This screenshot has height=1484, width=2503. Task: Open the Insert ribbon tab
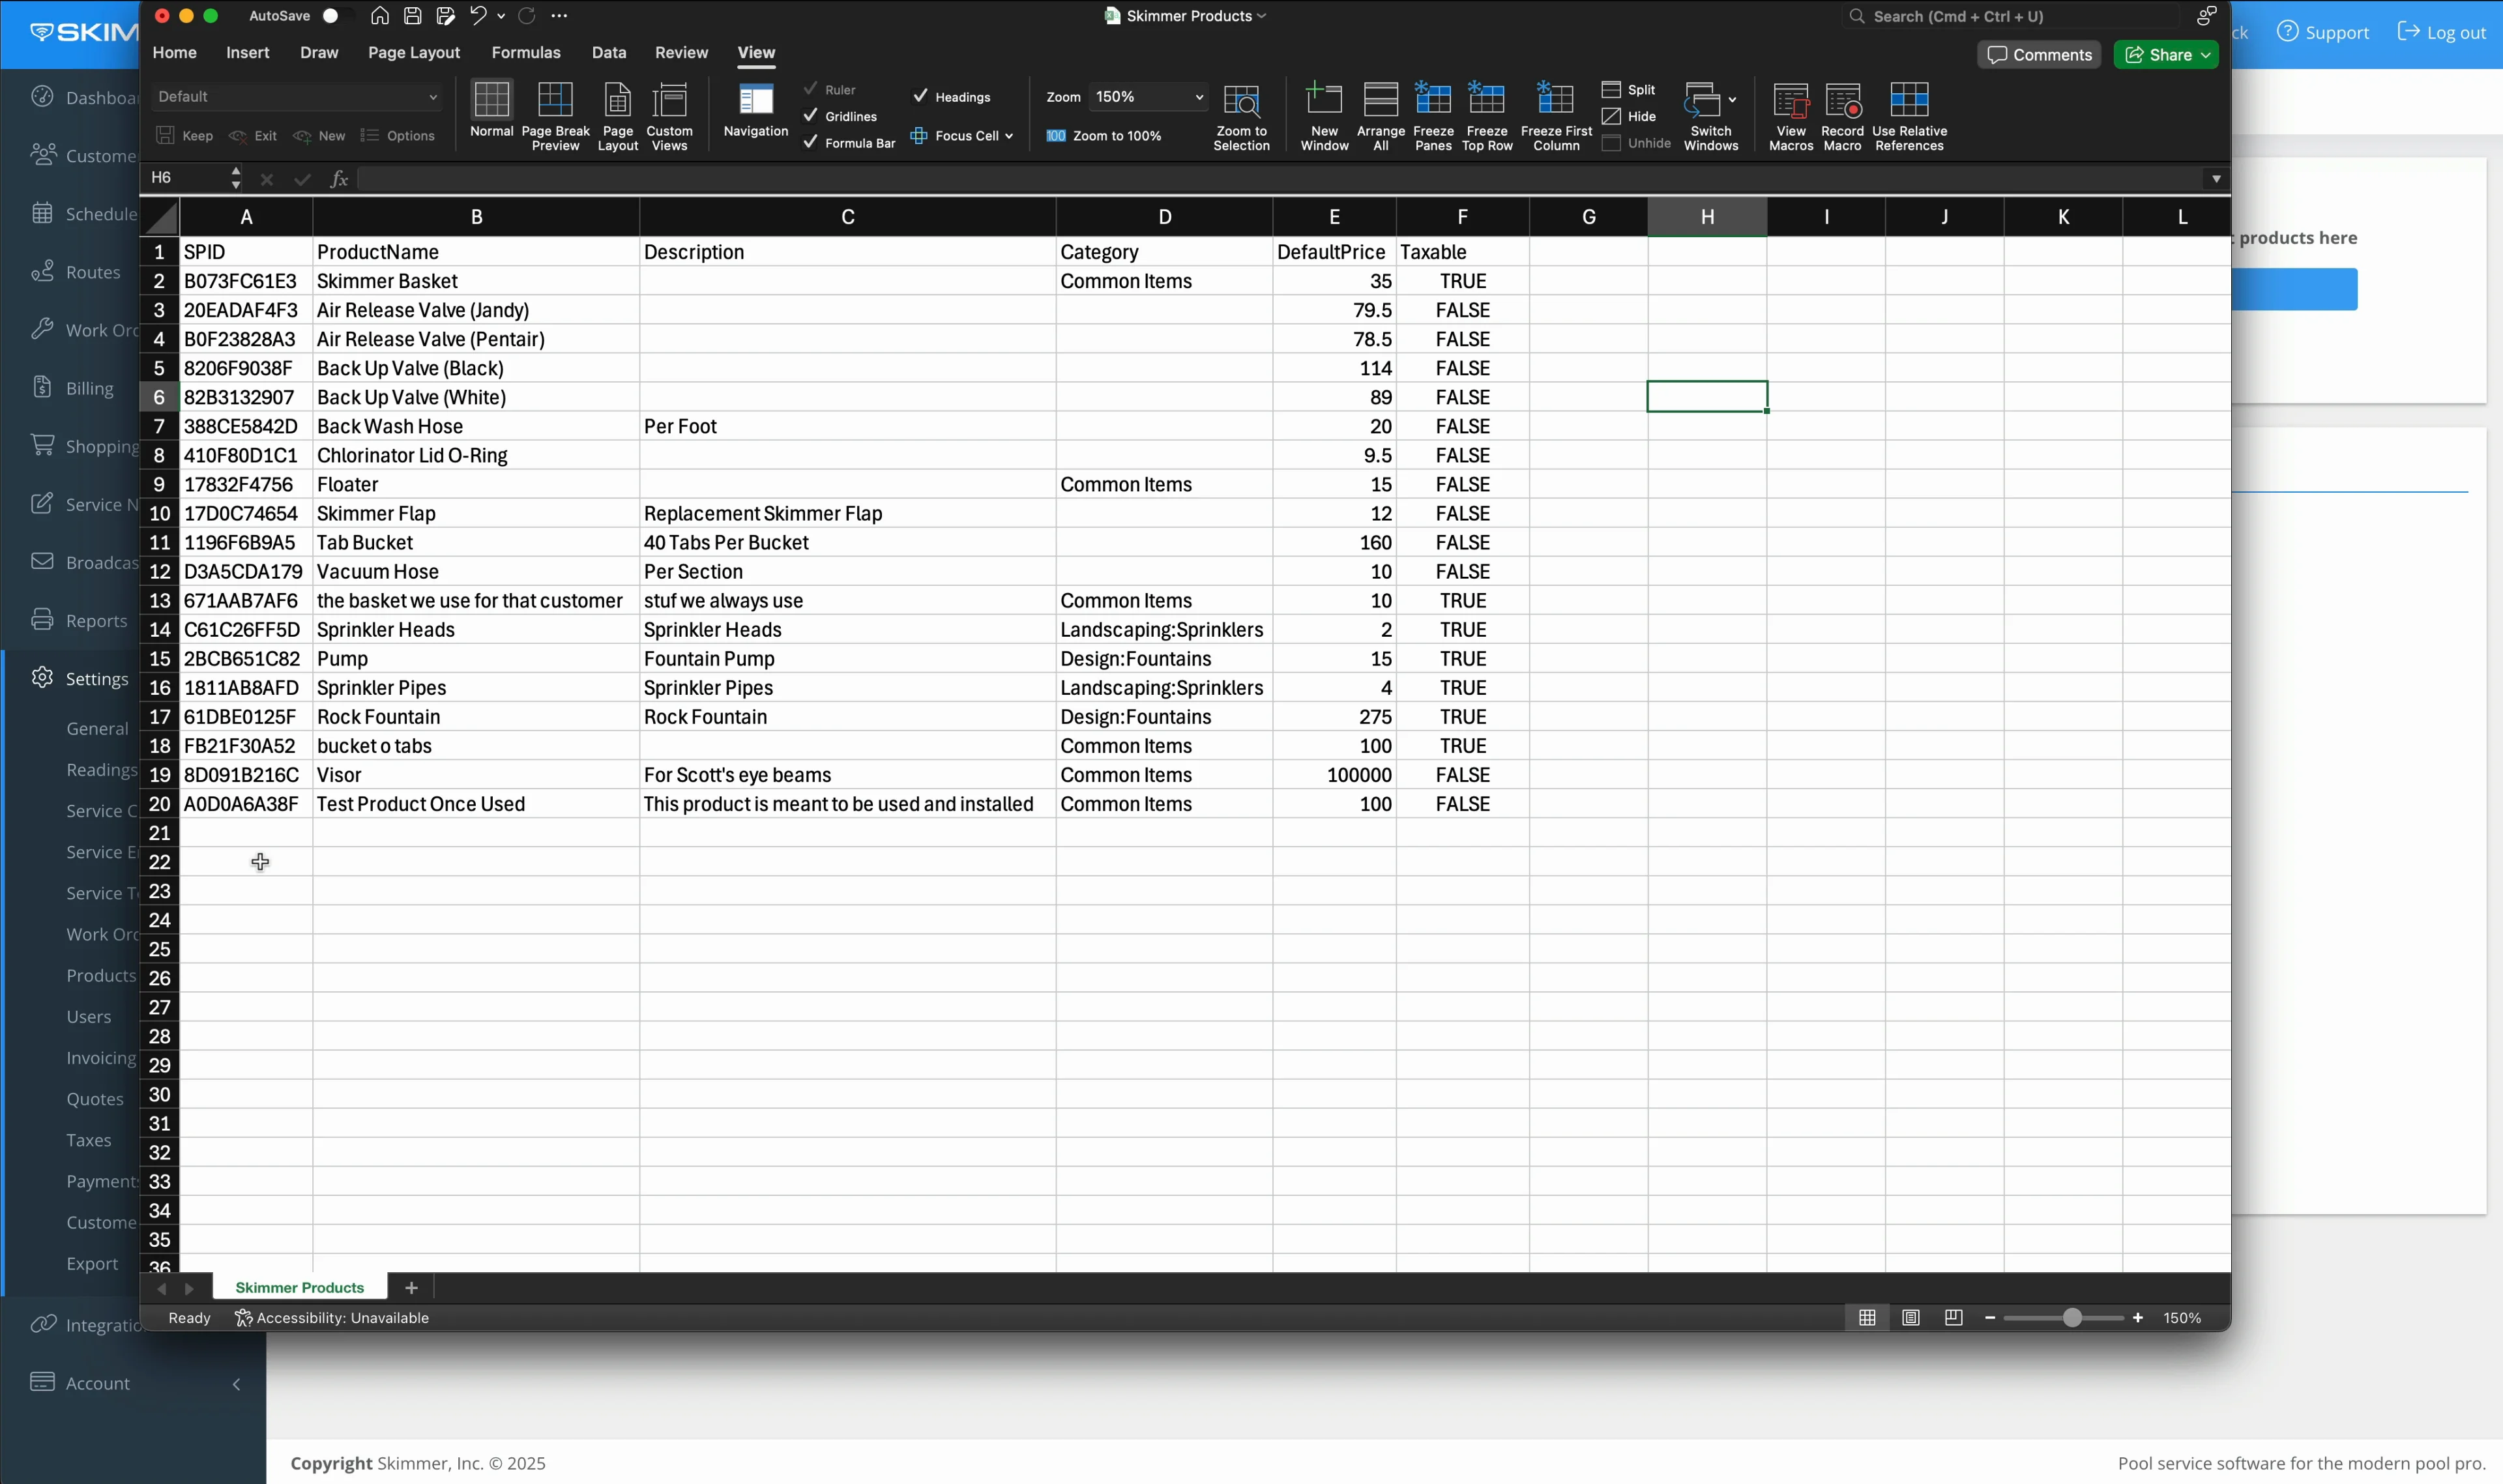(247, 53)
